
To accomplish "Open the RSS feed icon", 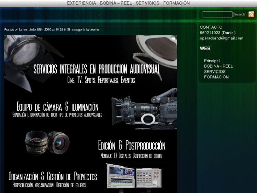I will click(251, 14).
